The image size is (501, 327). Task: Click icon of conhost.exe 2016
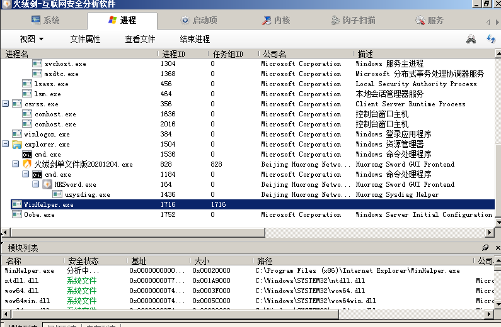(x=27, y=124)
